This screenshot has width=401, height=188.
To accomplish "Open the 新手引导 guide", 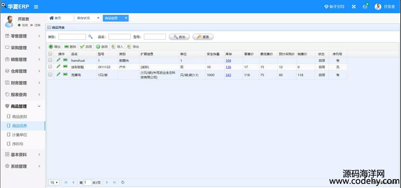I will tap(334, 7).
